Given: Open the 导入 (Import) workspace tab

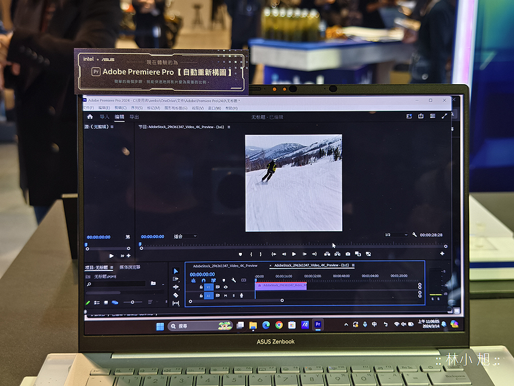Looking at the screenshot, I should pyautogui.click(x=104, y=117).
